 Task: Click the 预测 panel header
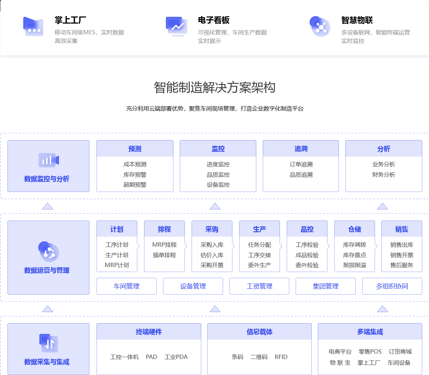135,149
